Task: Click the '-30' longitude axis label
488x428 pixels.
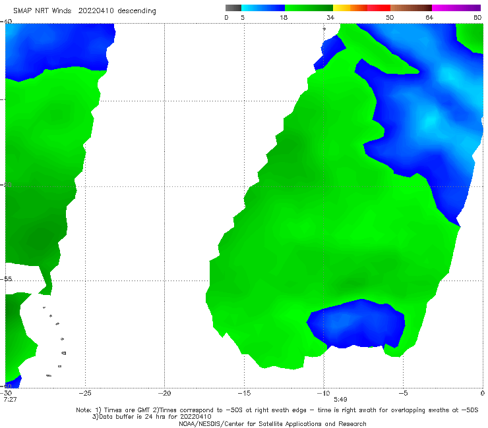Action: (6, 393)
